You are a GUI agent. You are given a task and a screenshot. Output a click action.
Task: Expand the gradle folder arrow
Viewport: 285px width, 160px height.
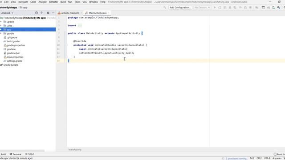(1, 33)
